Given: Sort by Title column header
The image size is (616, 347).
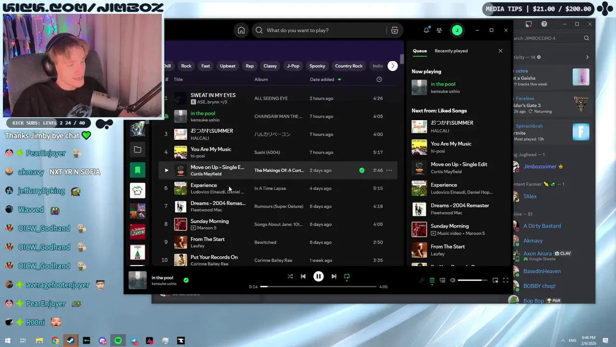Looking at the screenshot, I should pyautogui.click(x=178, y=80).
